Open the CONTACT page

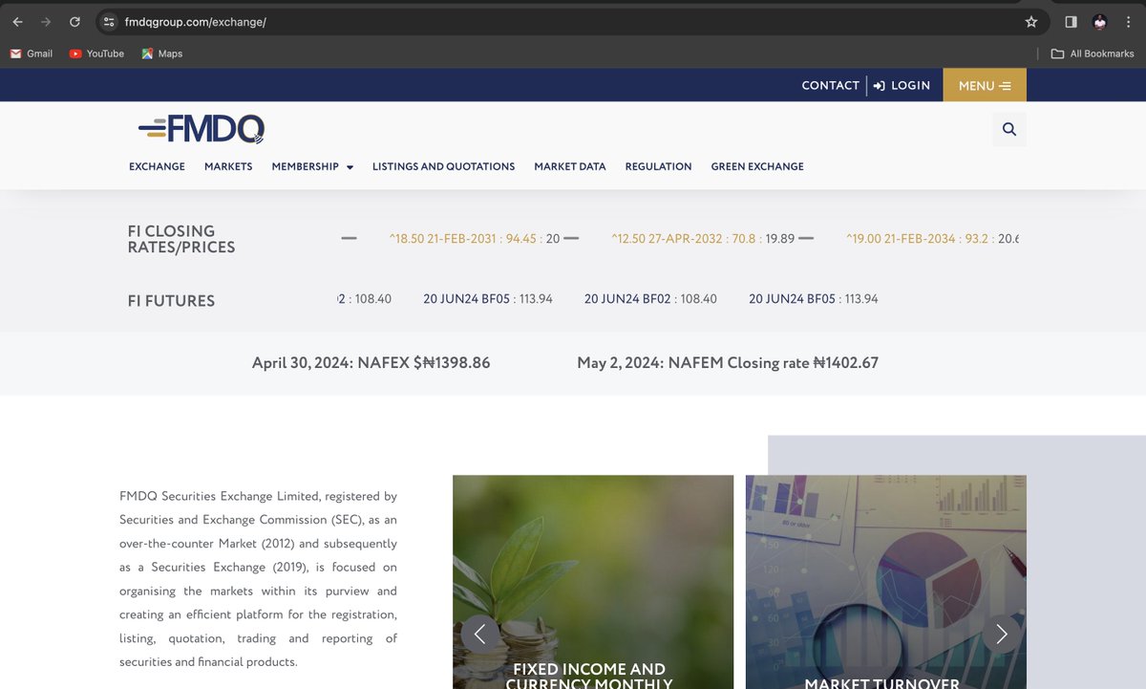[830, 85]
